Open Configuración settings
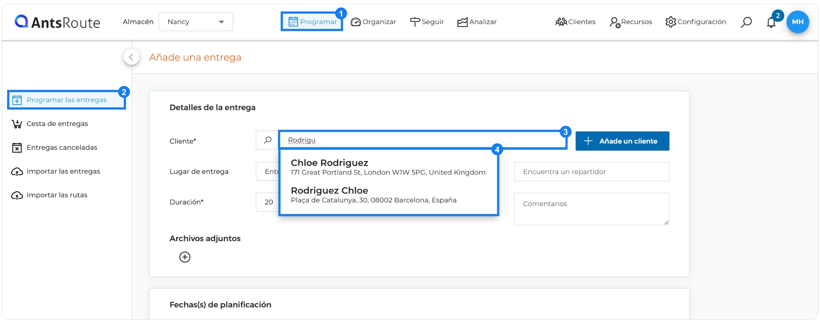820x323 pixels. 696,22
